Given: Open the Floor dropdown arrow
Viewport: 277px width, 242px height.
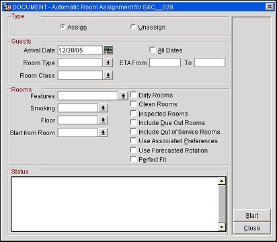Looking at the screenshot, I should click(x=103, y=120).
